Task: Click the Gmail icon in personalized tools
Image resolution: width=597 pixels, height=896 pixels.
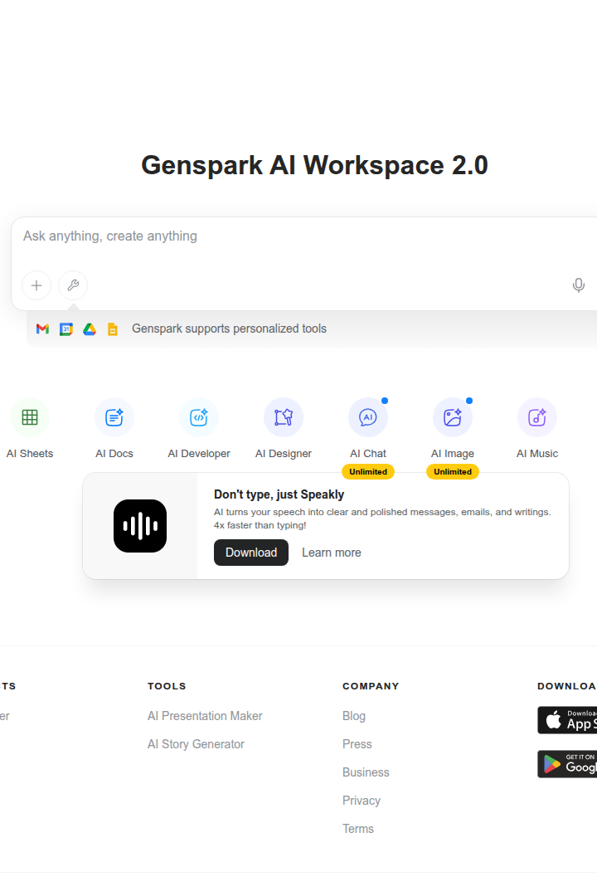Action: pos(43,329)
